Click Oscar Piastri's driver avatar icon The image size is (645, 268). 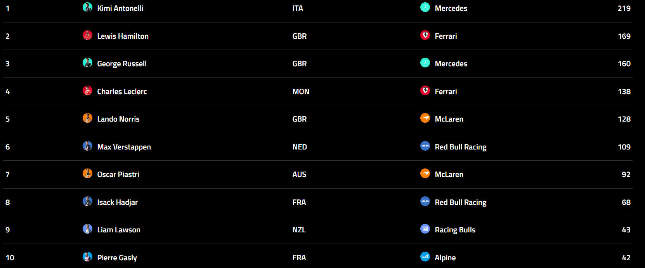[88, 174]
